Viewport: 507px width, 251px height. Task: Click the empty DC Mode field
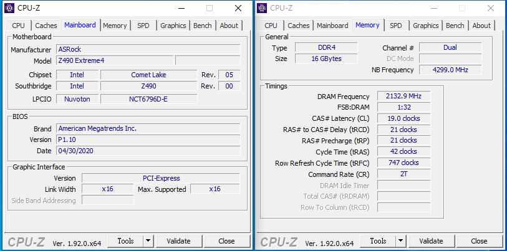pyautogui.click(x=450, y=59)
